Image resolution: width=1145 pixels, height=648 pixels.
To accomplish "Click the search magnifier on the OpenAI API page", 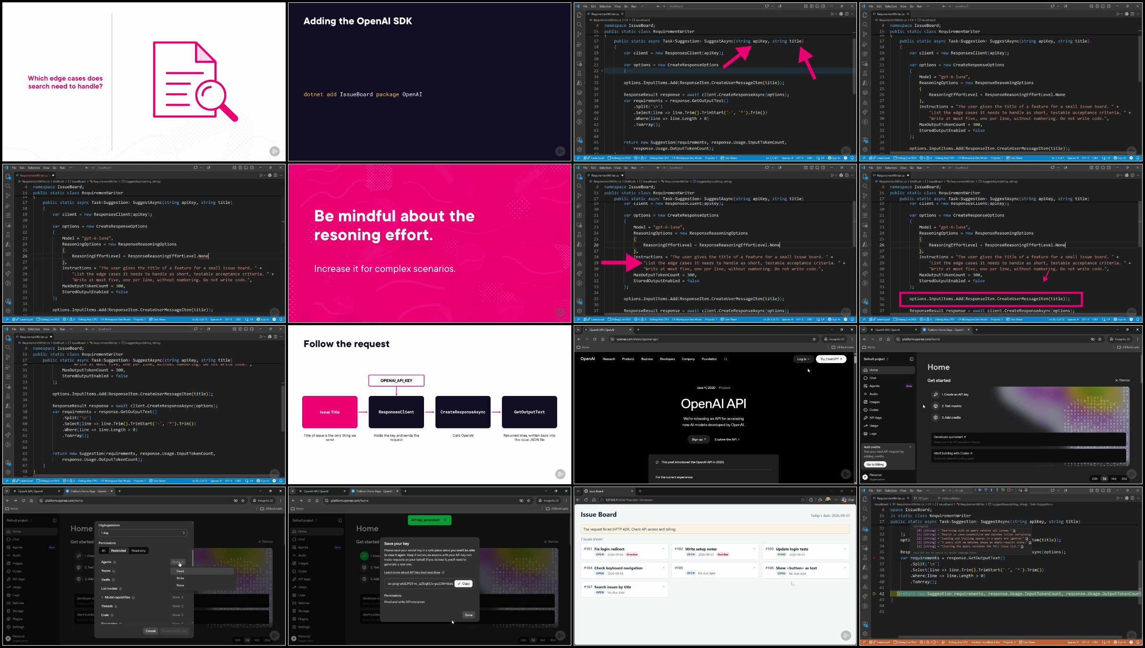I will coord(725,359).
